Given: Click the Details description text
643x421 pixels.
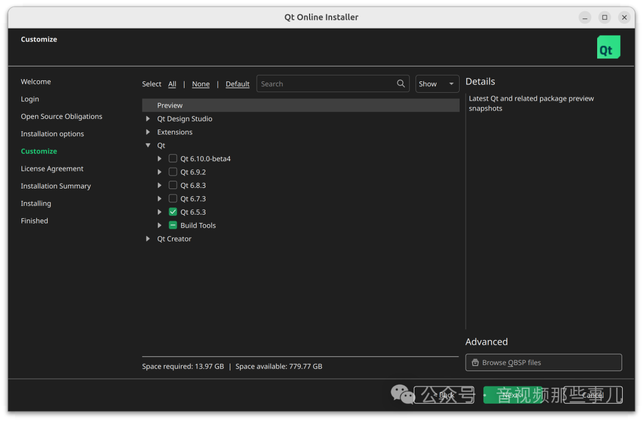Looking at the screenshot, I should coord(531,103).
